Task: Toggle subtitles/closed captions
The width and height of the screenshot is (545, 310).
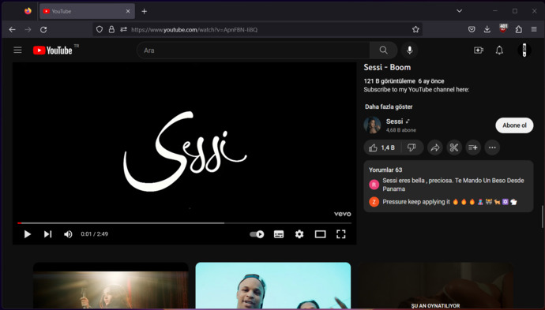Action: click(279, 234)
